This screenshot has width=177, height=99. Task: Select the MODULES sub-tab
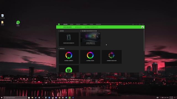point(78,27)
